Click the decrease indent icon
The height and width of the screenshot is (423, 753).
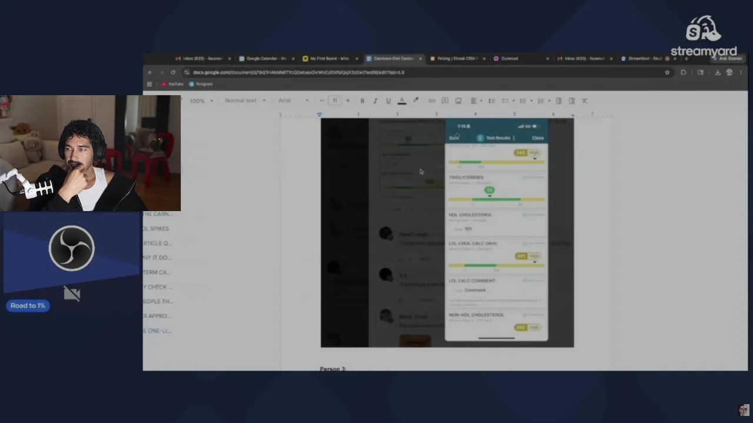558,100
